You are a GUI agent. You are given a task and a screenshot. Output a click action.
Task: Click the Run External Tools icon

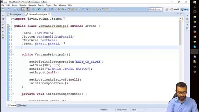[45, 9]
